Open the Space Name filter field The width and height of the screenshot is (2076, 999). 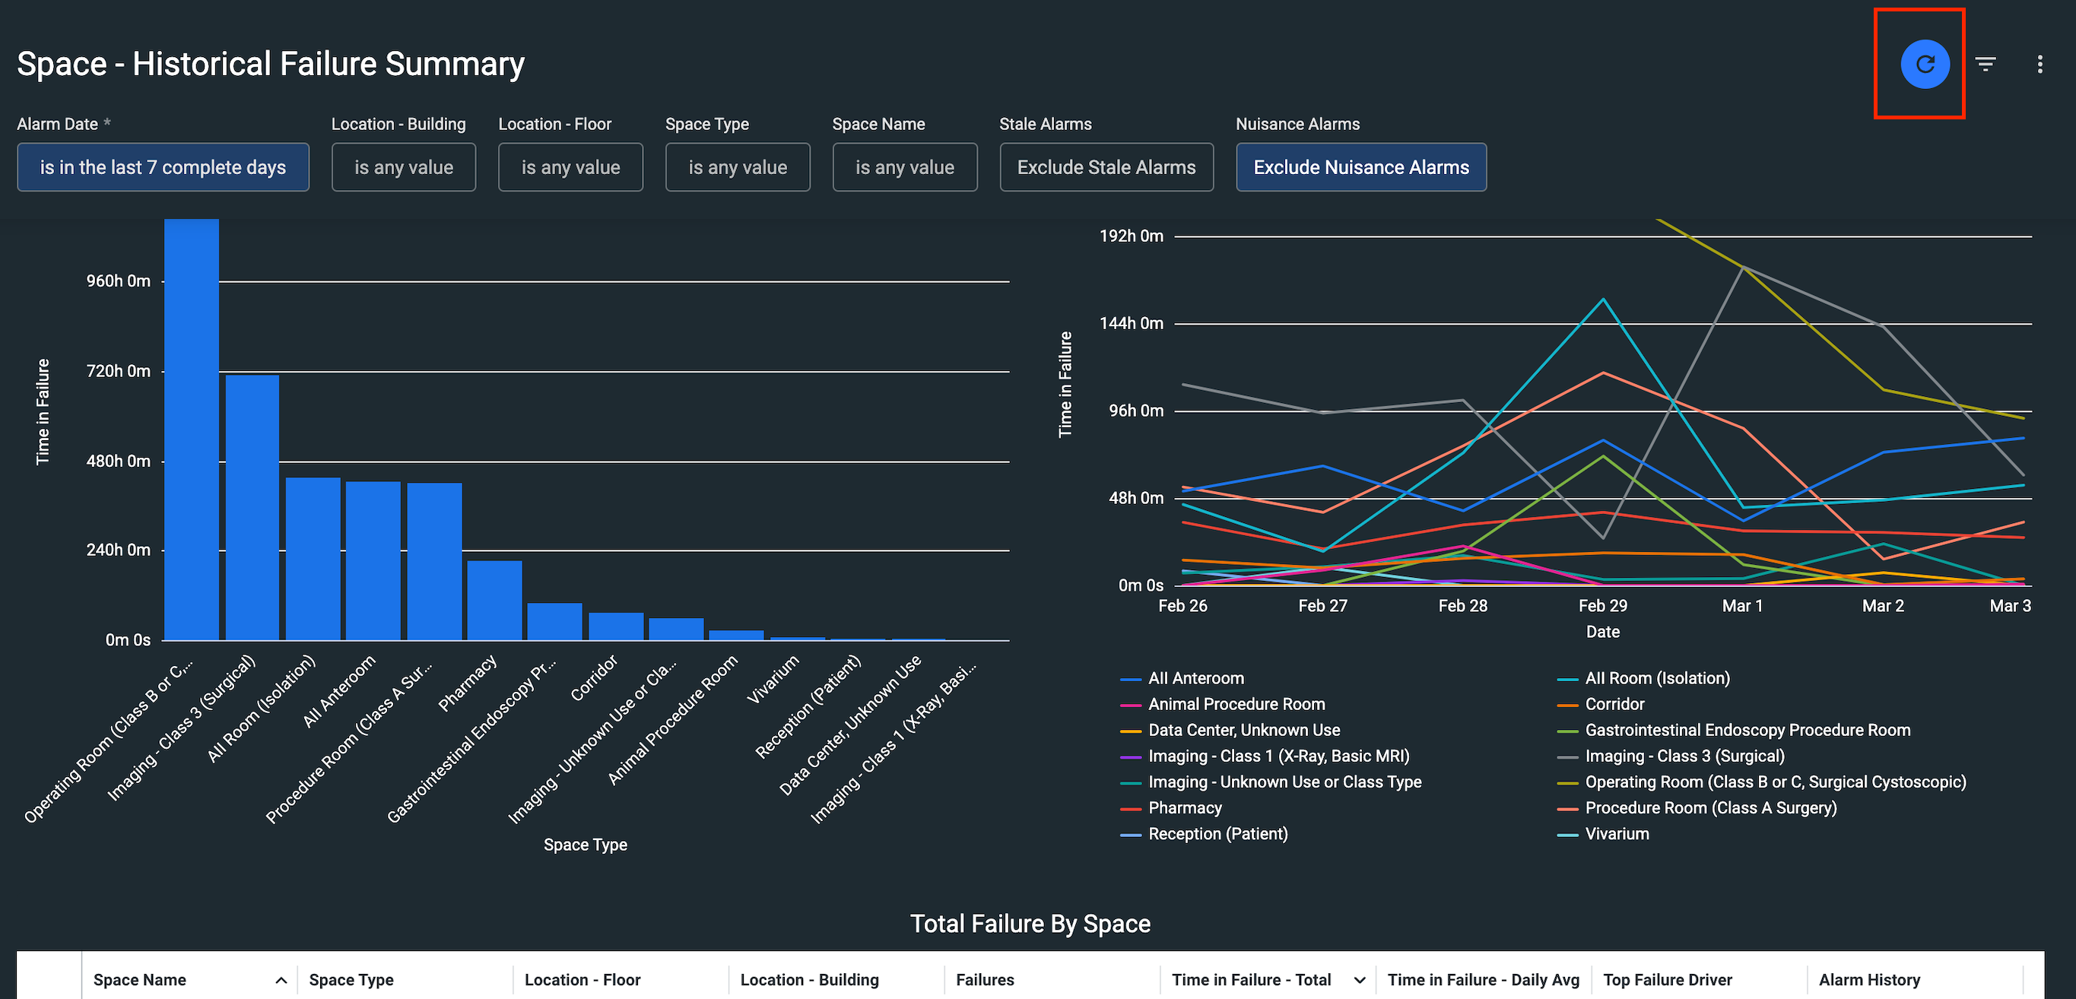[904, 167]
